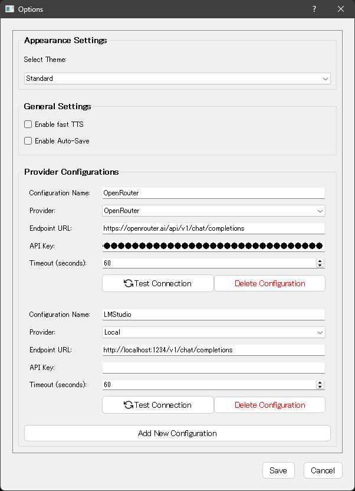355x491 pixels.
Task: Click the OpenRouter API Key field
Action: pos(213,246)
